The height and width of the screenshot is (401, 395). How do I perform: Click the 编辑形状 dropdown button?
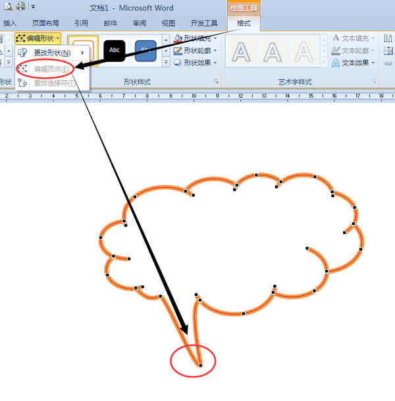tap(38, 39)
